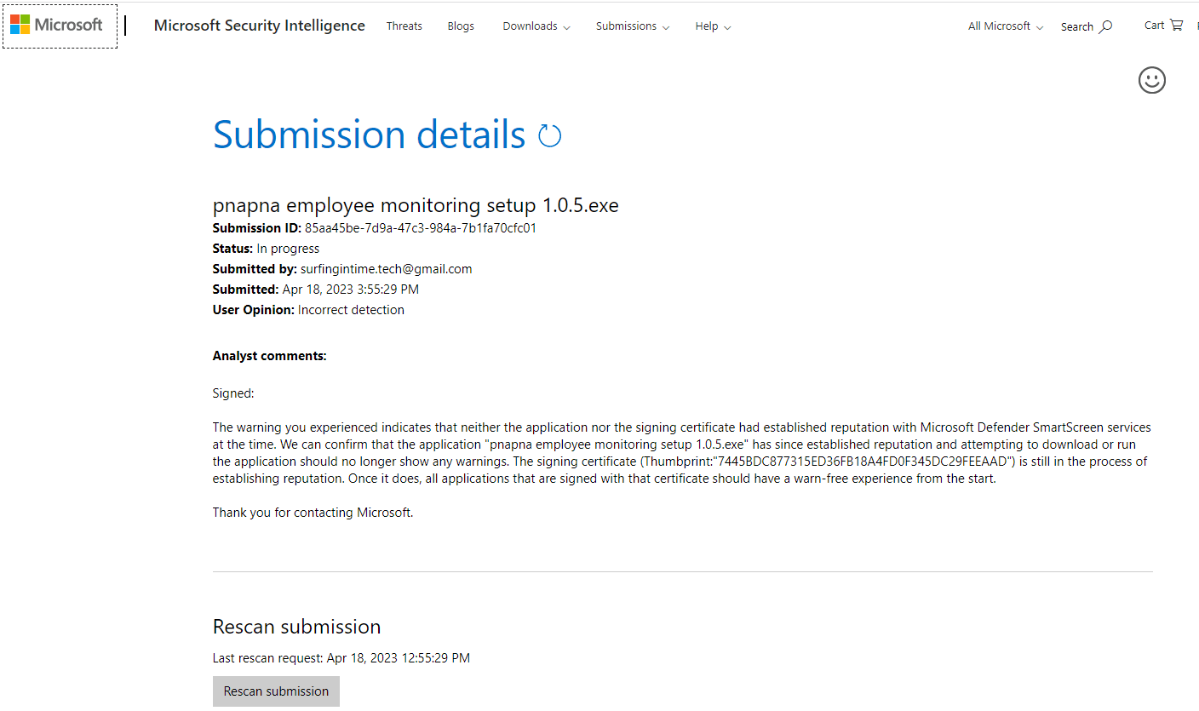Open the All Microsoft dropdown
This screenshot has width=1199, height=711.
coord(1006,26)
